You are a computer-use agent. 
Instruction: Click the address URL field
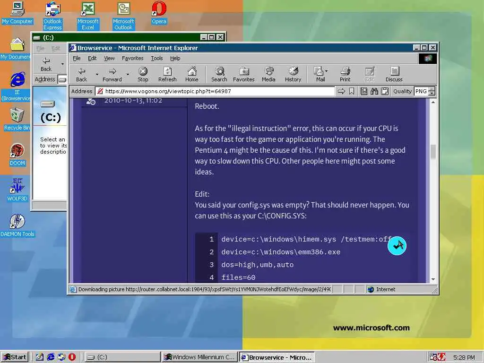215,91
